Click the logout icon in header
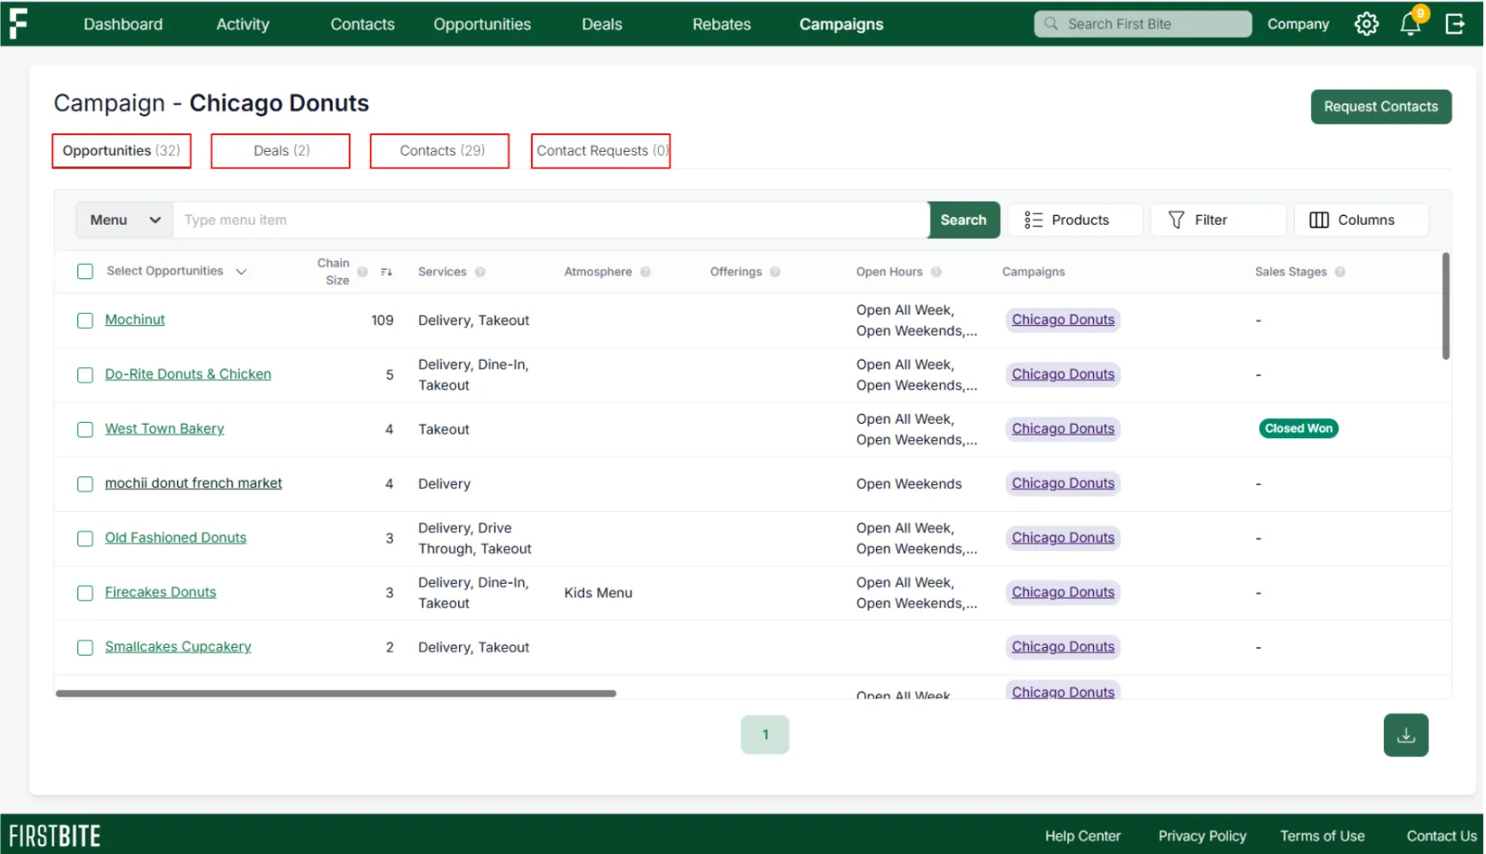1486x854 pixels. [1457, 24]
